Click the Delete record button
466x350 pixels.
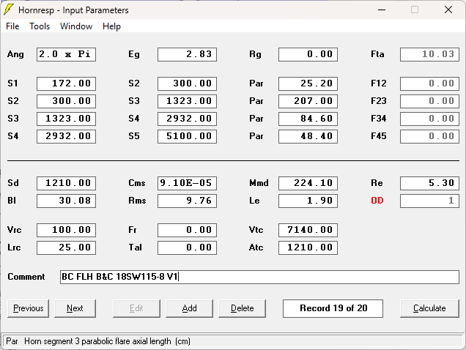click(x=243, y=308)
